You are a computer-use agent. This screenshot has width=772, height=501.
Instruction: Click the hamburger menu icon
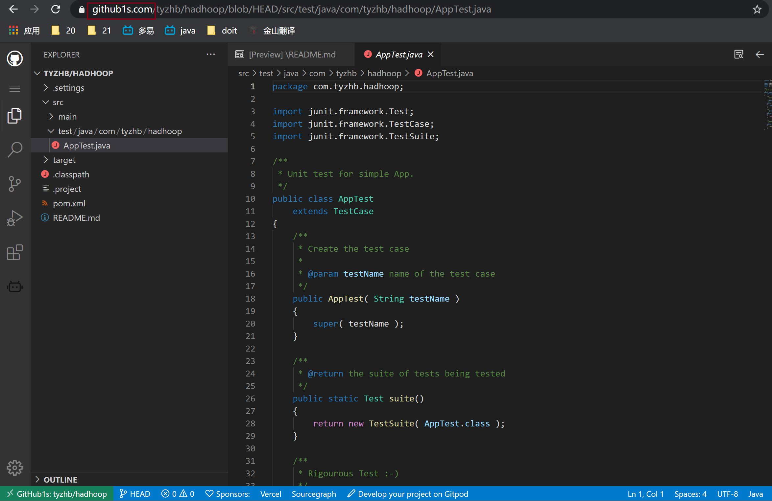point(15,89)
